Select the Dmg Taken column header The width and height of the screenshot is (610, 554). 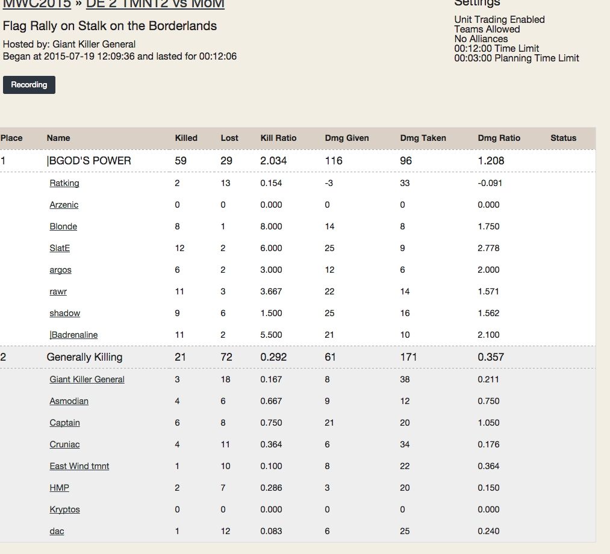(x=423, y=138)
